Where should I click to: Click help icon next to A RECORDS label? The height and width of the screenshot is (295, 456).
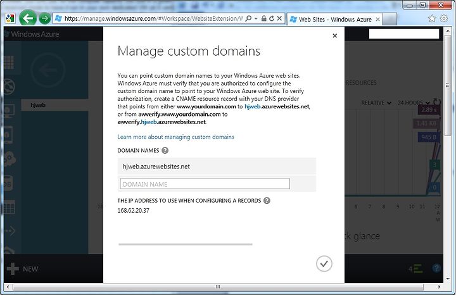coord(267,201)
